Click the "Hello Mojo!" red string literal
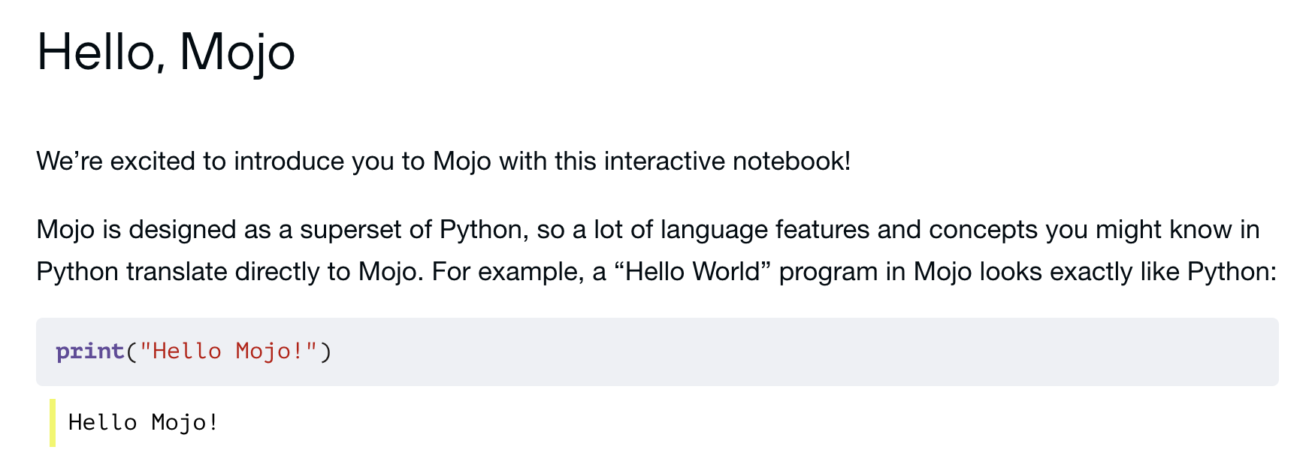The image size is (1315, 474). click(x=228, y=351)
